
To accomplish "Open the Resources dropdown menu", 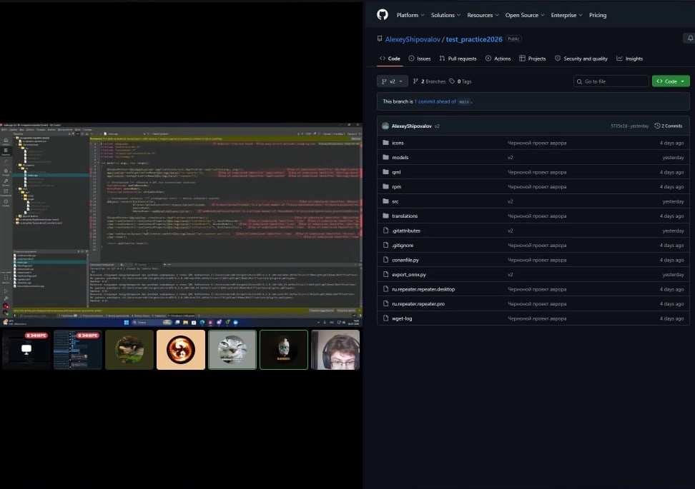I will [x=483, y=15].
